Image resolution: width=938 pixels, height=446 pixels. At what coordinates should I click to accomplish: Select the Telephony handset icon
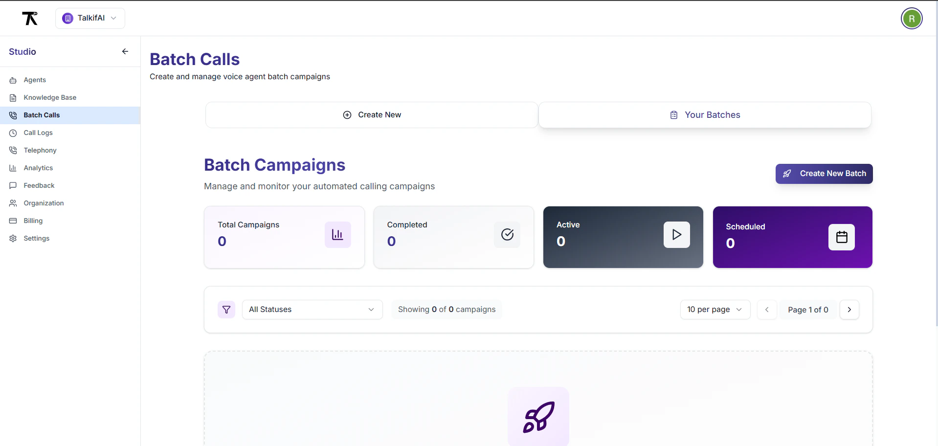coord(12,150)
